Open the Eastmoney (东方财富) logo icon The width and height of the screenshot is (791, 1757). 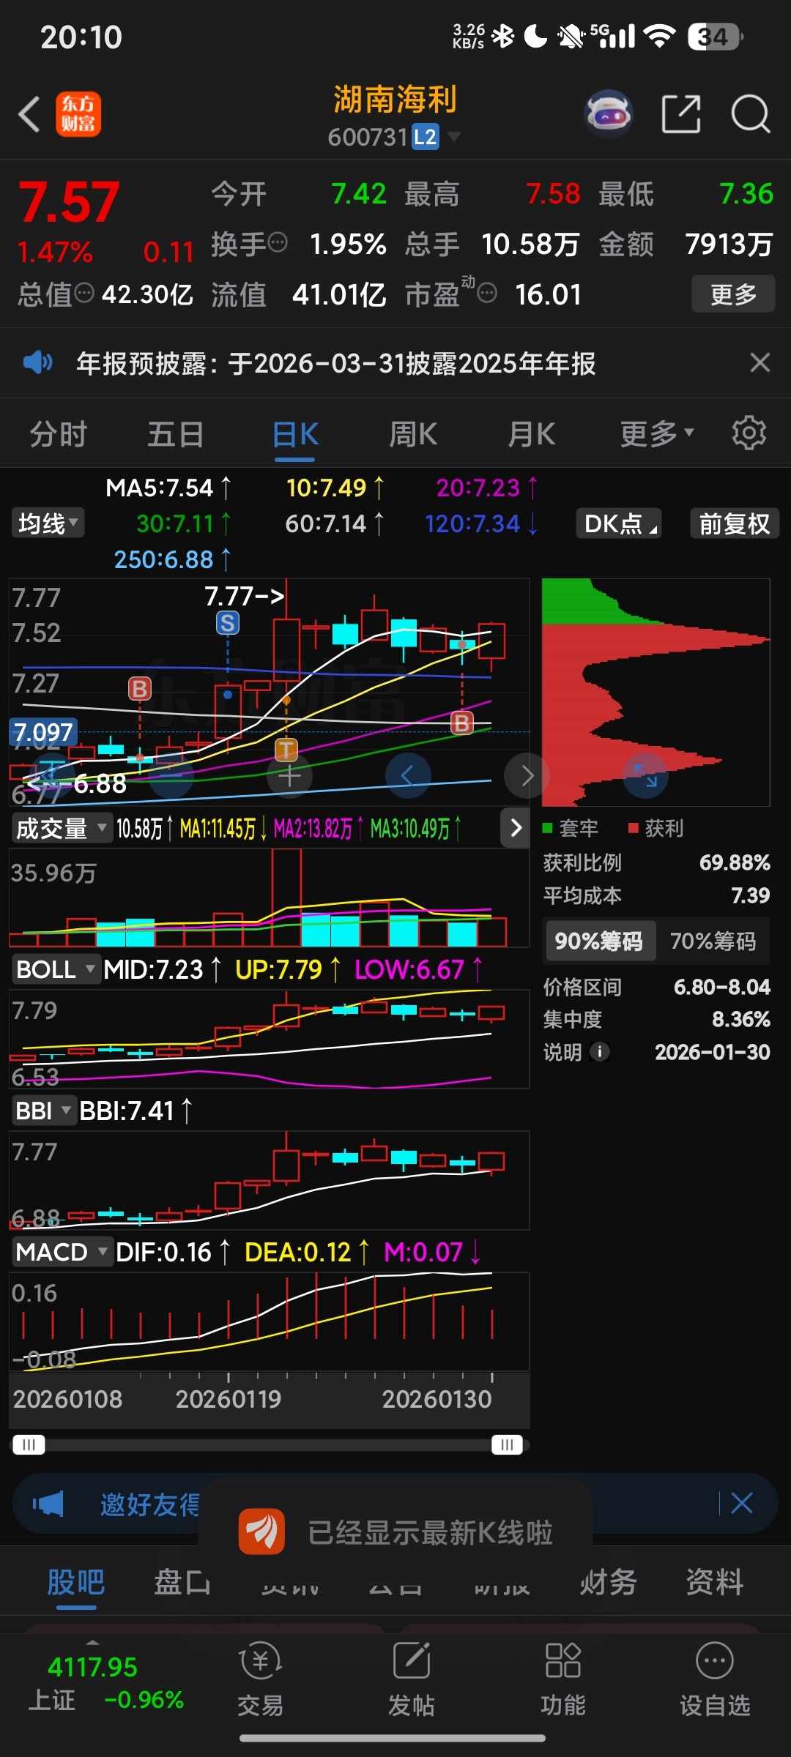[78, 114]
